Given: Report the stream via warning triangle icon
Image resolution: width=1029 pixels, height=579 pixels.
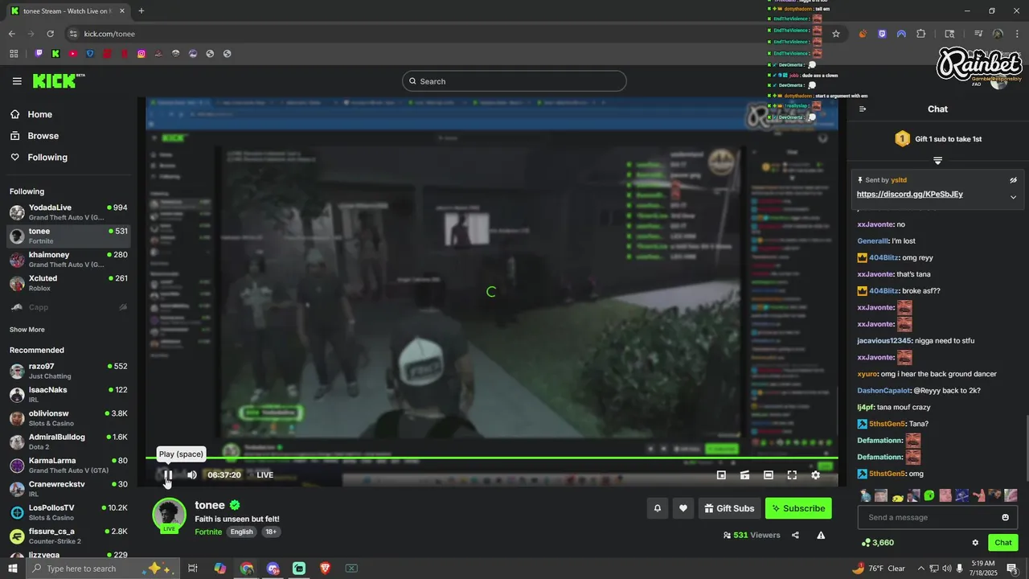Looking at the screenshot, I should [x=821, y=535].
